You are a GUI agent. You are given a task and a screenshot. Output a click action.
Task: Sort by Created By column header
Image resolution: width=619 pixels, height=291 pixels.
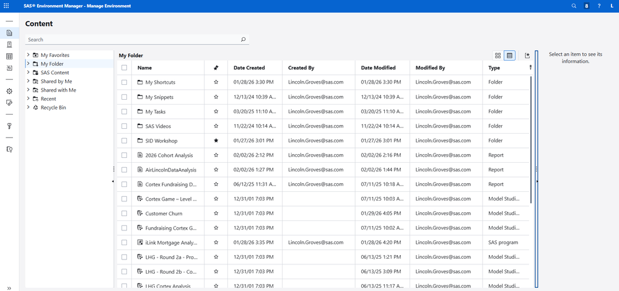(301, 68)
